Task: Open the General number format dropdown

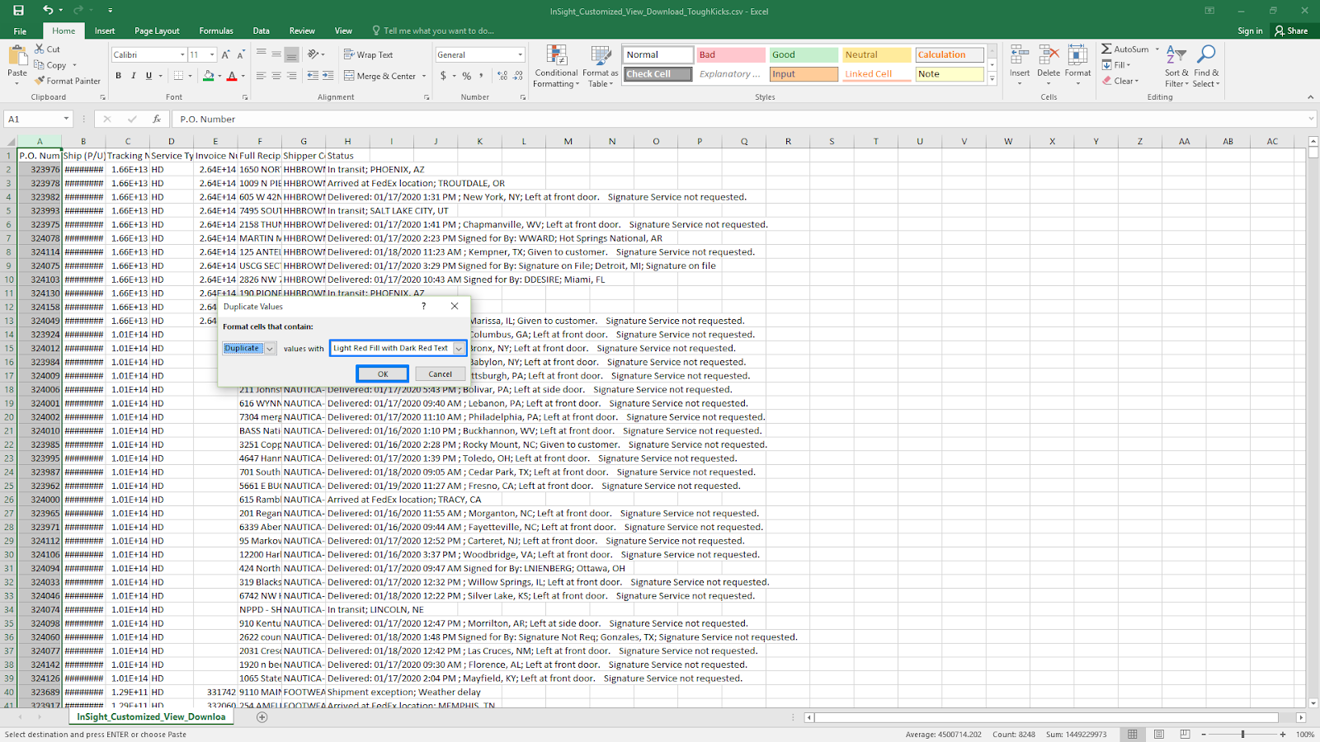Action: point(520,54)
